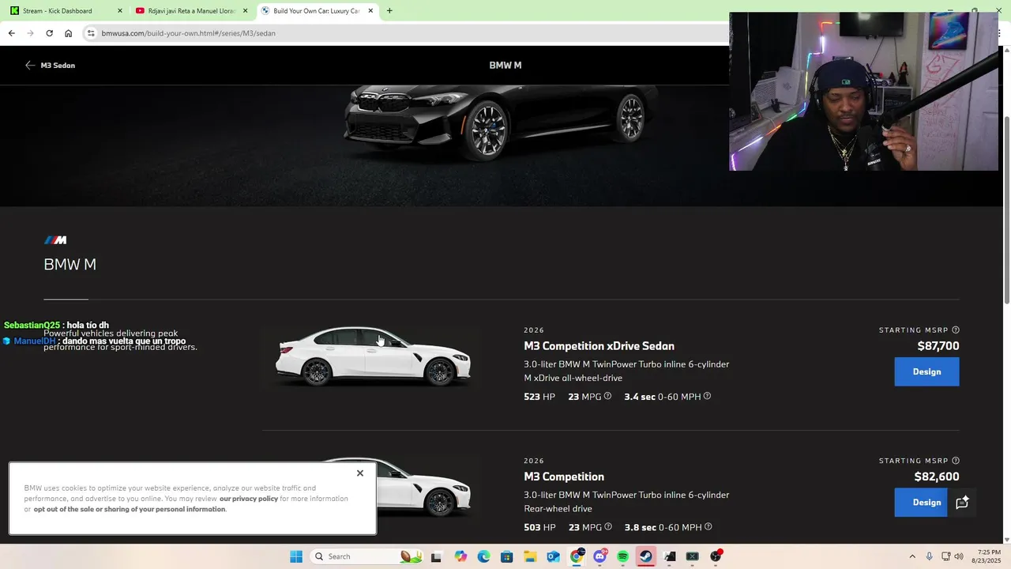Click opt out of sale or sharing link
This screenshot has width=1011, height=569.
pos(130,509)
